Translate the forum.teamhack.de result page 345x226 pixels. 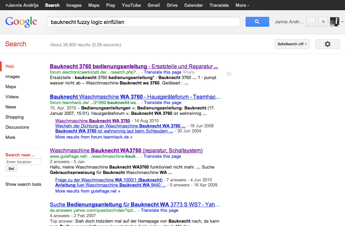(163, 103)
